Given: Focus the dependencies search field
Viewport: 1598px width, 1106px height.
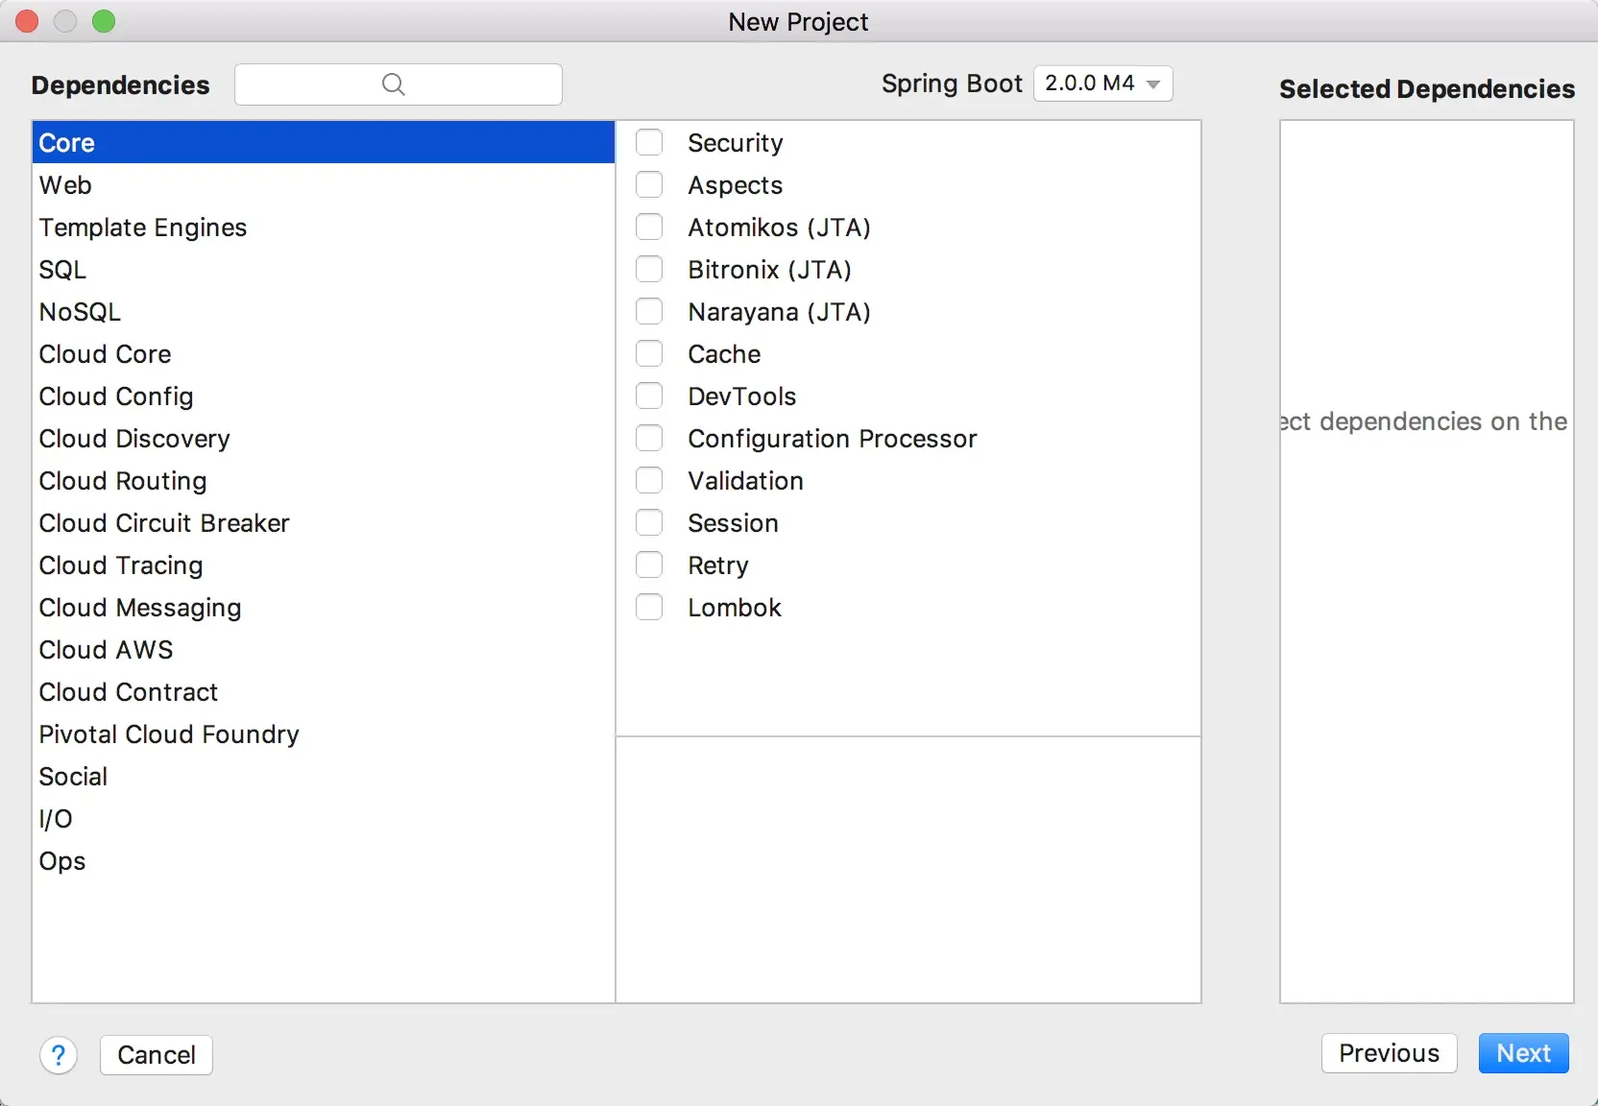Looking at the screenshot, I should click(x=399, y=84).
